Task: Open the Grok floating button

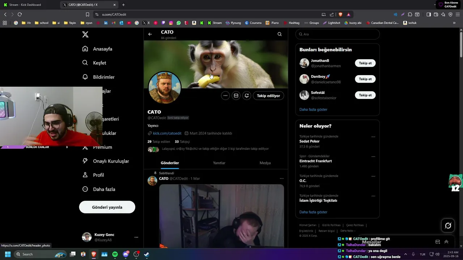Action: pyautogui.click(x=448, y=226)
